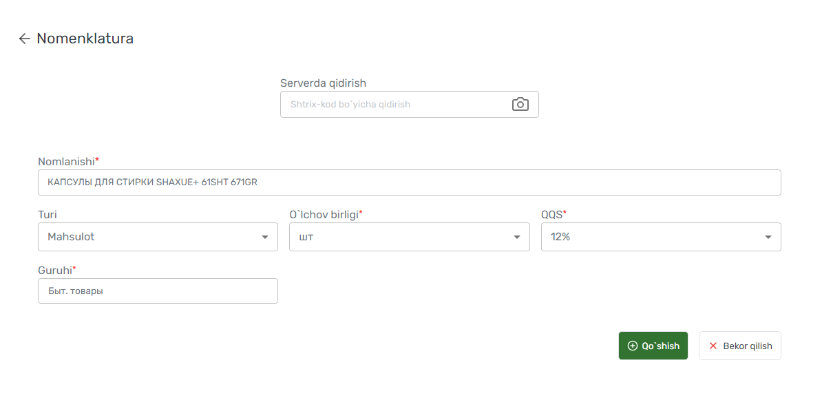822x398 pixels.
Task: Cancel with the Bekor qilish button
Action: coord(739,346)
